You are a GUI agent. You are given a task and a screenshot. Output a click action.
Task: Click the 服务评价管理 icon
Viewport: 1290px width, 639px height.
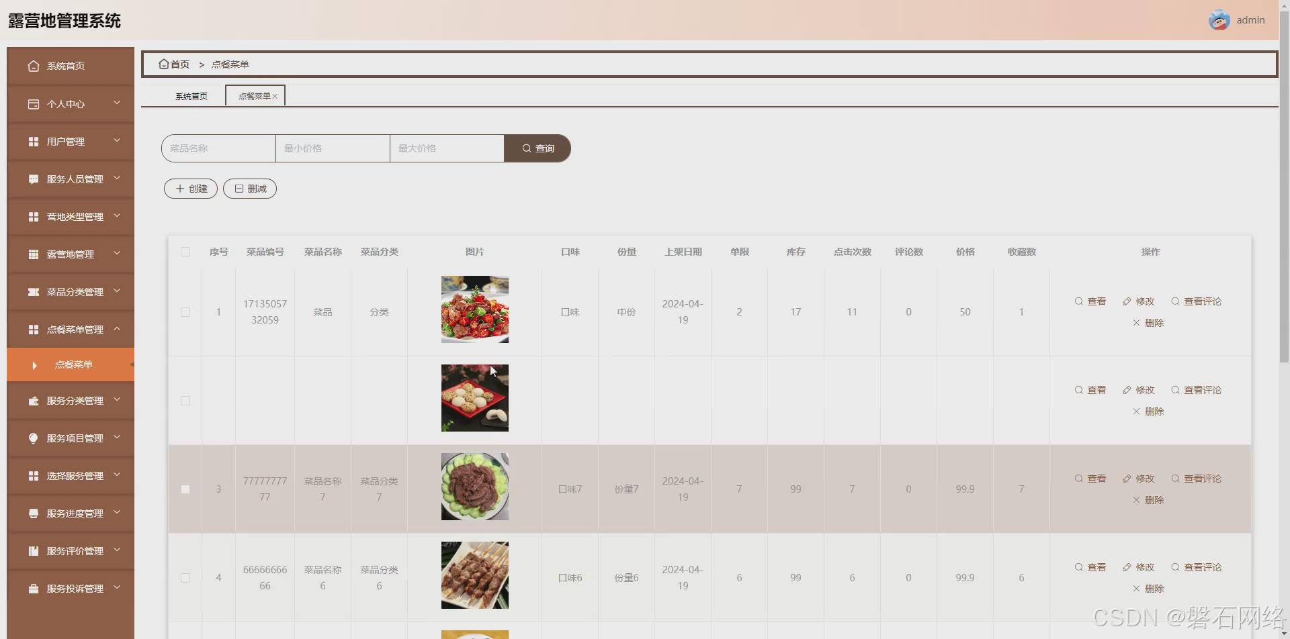(34, 551)
